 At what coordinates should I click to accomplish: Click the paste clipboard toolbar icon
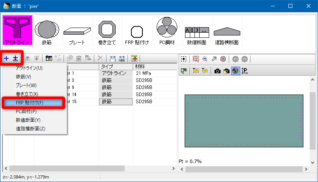point(79,59)
